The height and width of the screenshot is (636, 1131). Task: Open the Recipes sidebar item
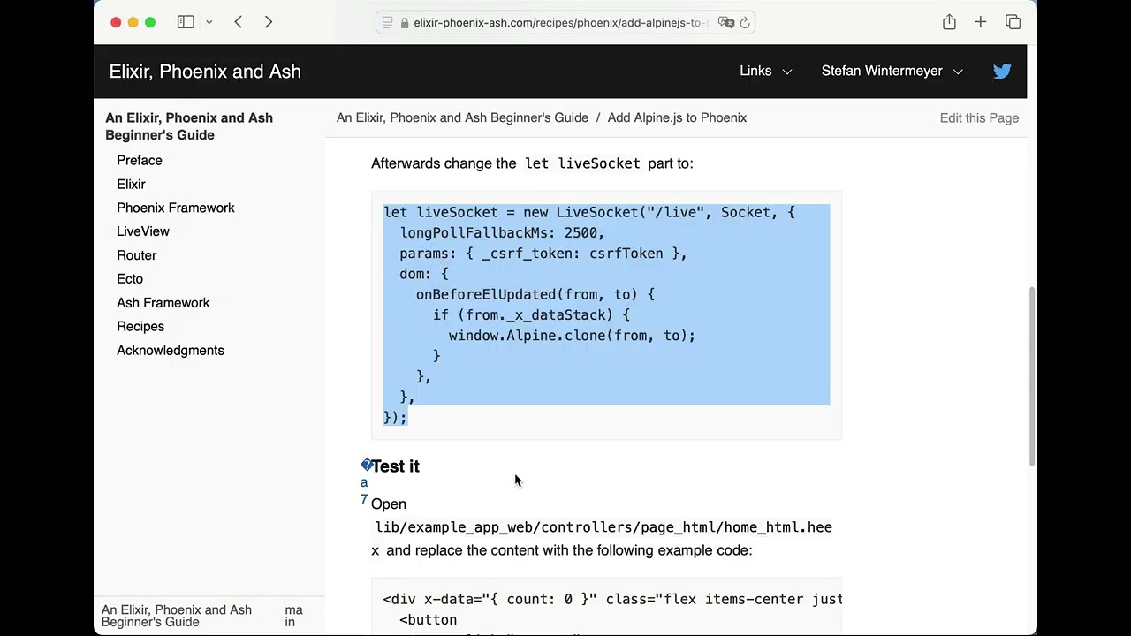tap(140, 327)
